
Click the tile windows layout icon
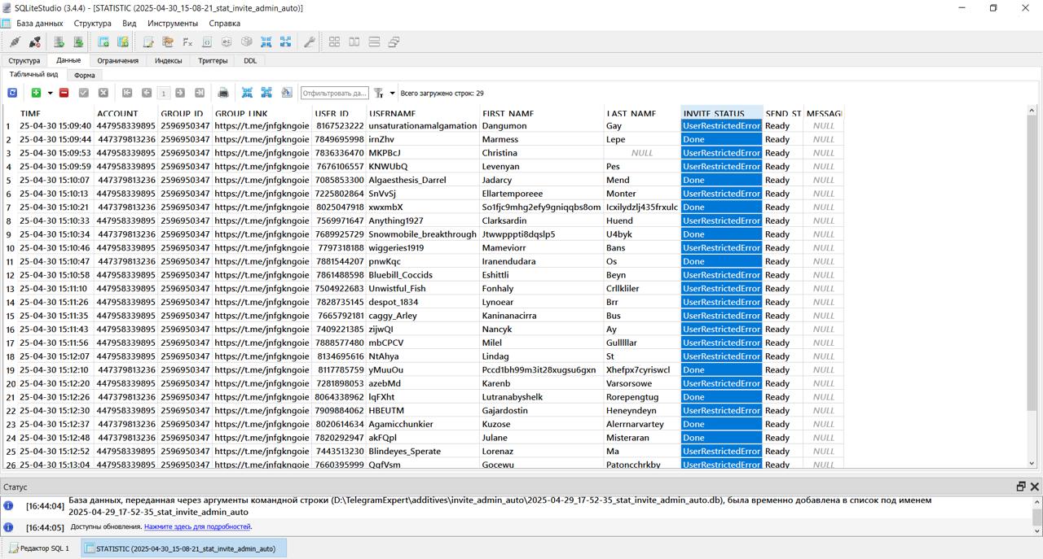[x=334, y=42]
